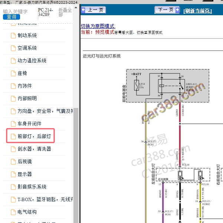Open the 影音娱乐系统 tree item
This screenshot has width=223, height=223.
pos(32,187)
